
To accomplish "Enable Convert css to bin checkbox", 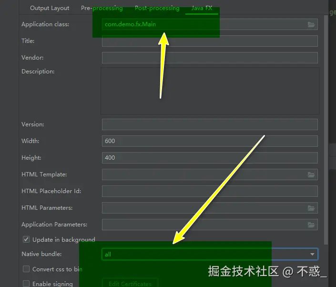I will [26, 269].
